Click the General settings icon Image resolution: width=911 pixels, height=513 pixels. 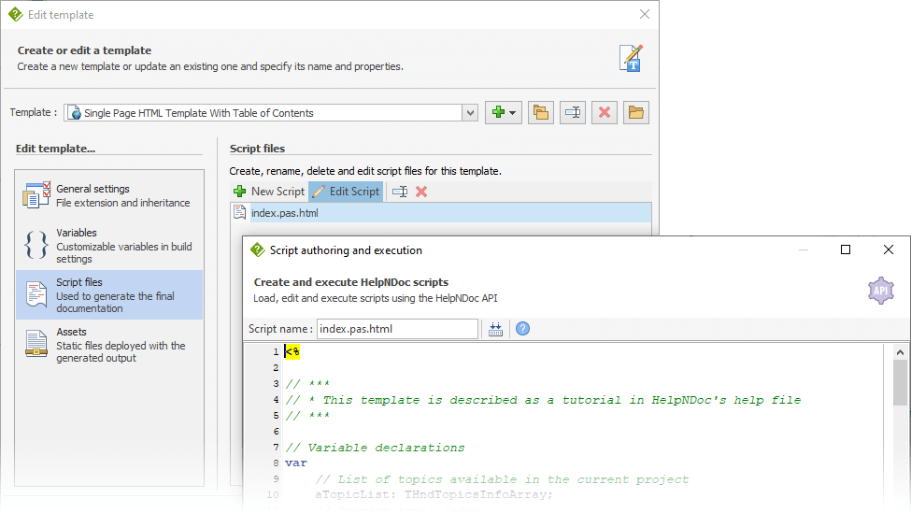coord(36,194)
